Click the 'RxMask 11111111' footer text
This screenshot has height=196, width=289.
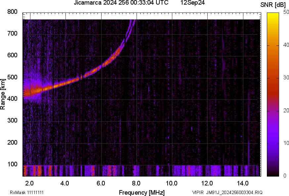[27, 192]
